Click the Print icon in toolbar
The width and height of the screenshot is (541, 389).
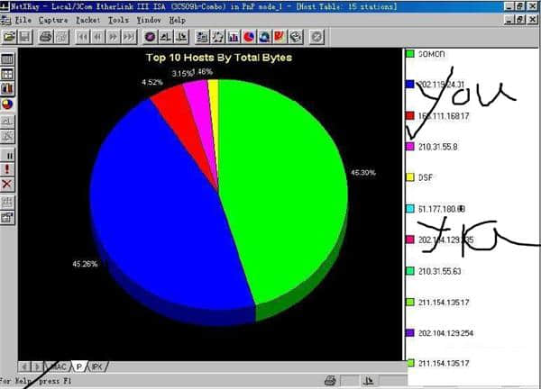pos(44,37)
